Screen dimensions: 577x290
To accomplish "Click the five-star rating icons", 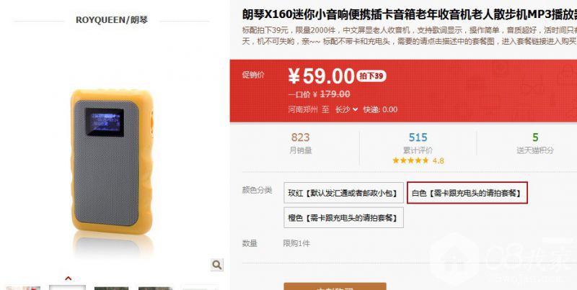I will (x=410, y=160).
